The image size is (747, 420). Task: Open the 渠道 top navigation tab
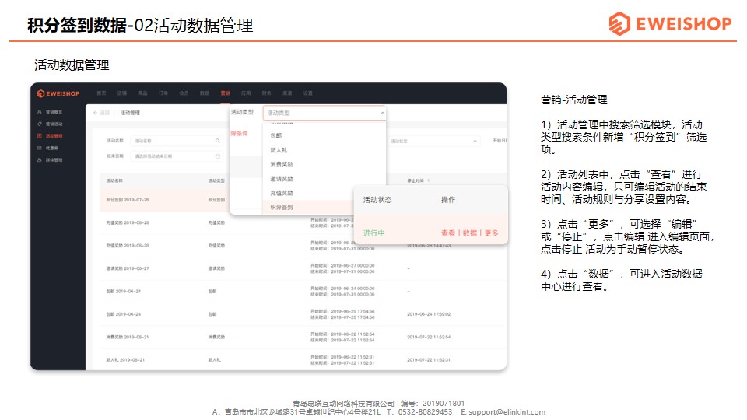[x=287, y=93]
